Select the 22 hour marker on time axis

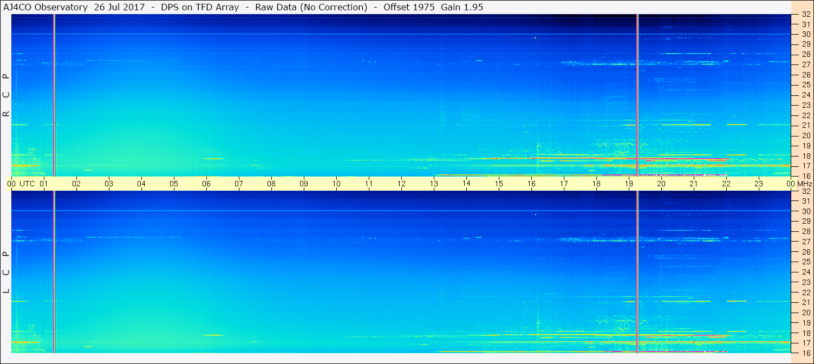(726, 184)
